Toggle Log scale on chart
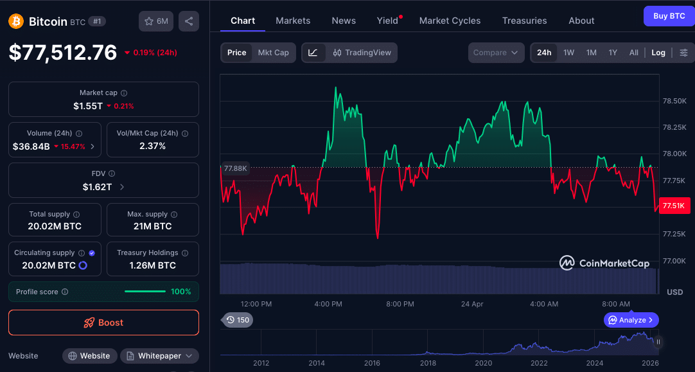Image resolution: width=695 pixels, height=372 pixels. (x=658, y=53)
